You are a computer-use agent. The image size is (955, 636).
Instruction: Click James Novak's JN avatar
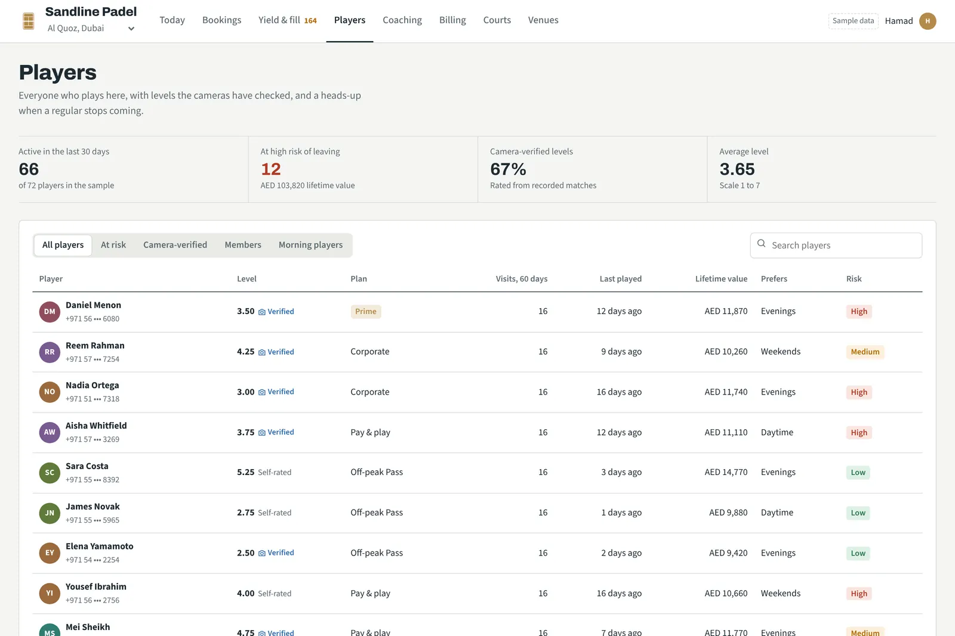pos(50,513)
